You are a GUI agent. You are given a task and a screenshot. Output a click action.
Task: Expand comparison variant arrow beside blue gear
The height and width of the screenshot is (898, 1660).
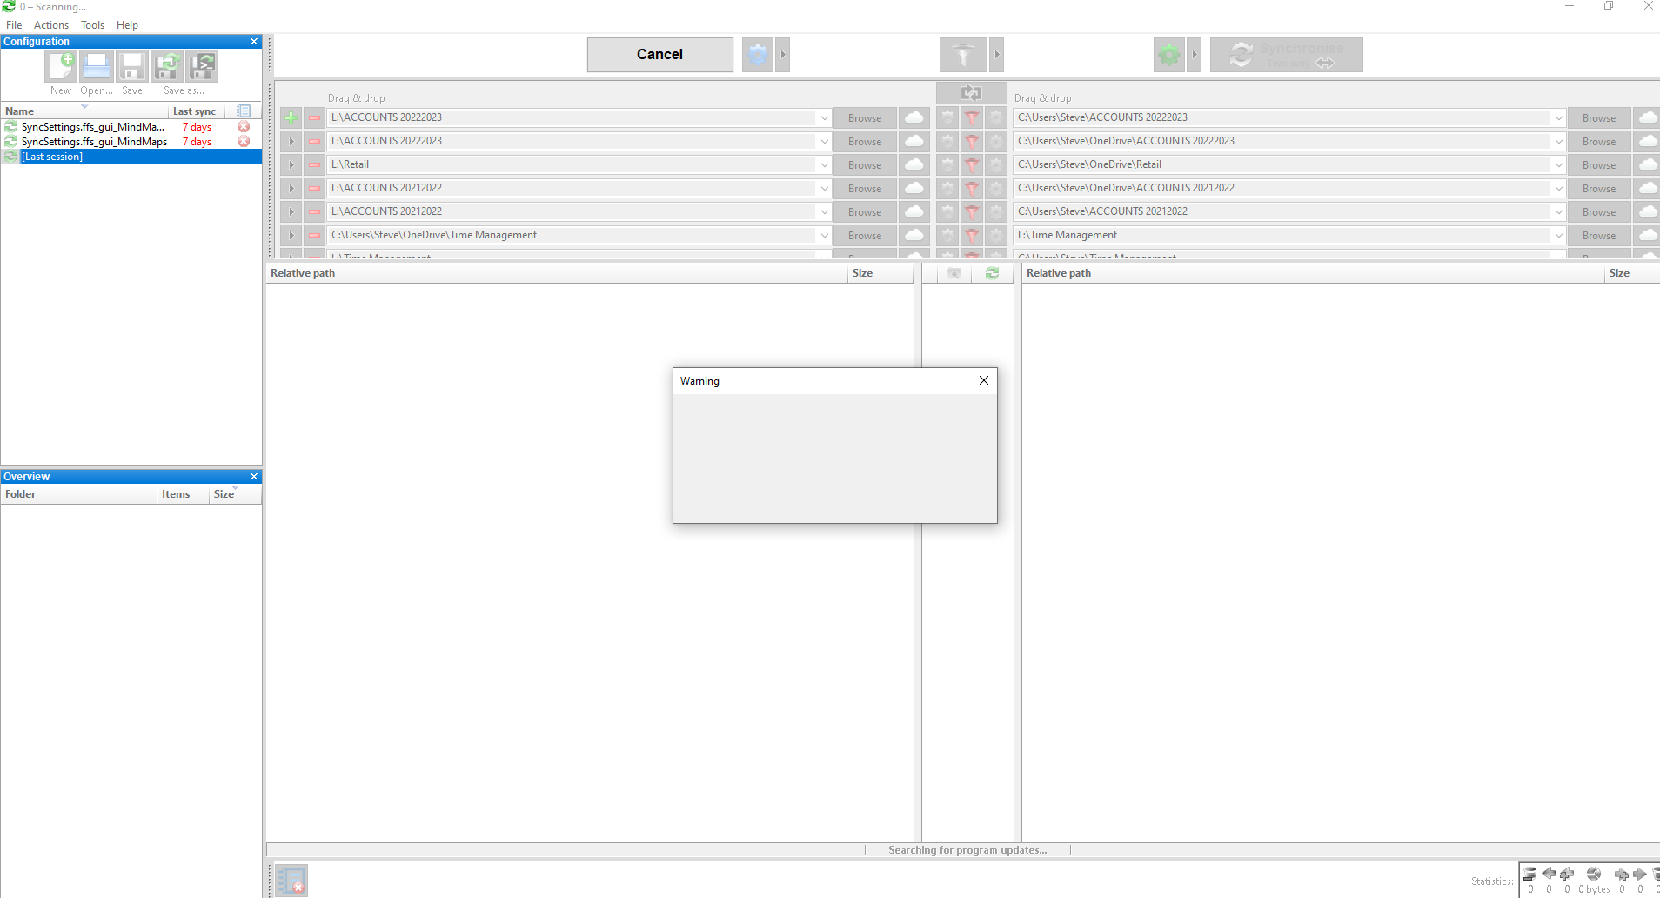tap(783, 54)
